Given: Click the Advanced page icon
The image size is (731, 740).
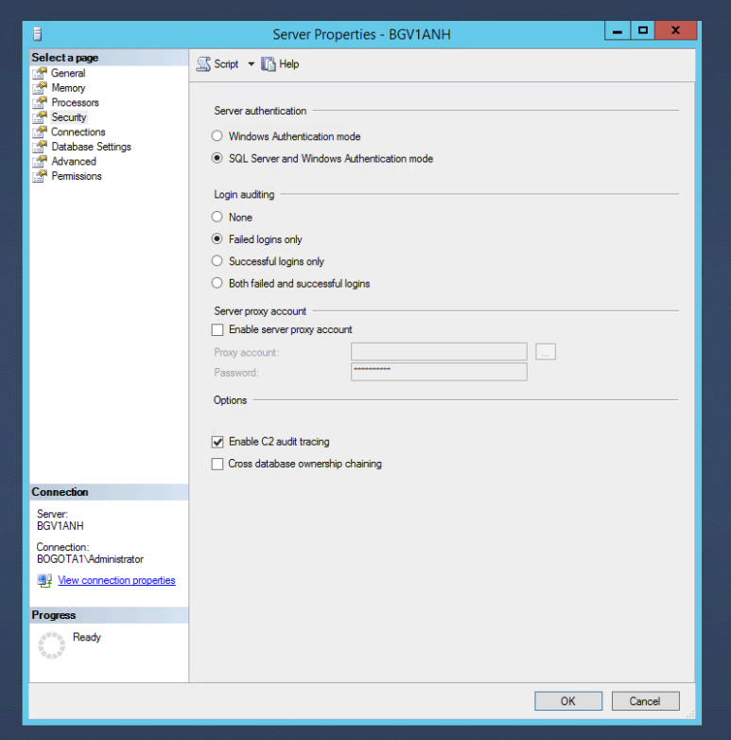Looking at the screenshot, I should [40, 161].
